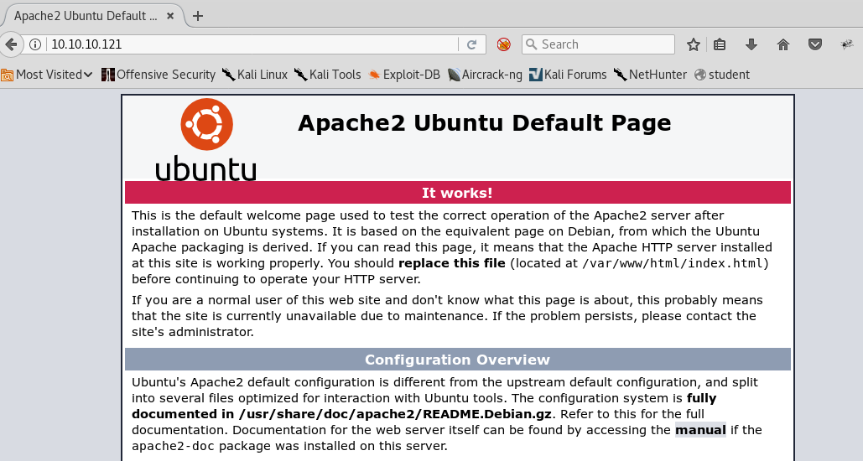This screenshot has width=863, height=461.
Task: Click the site information icon
Action: (35, 44)
